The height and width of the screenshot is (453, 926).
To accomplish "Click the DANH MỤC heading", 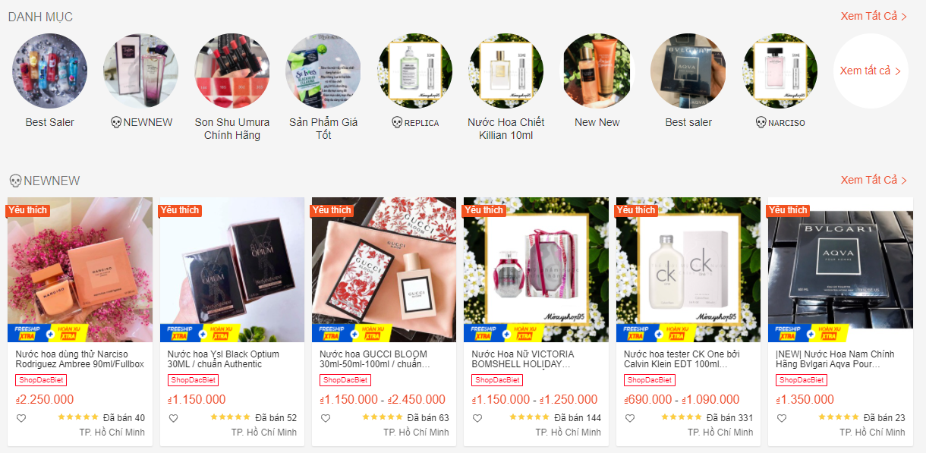I will [41, 16].
